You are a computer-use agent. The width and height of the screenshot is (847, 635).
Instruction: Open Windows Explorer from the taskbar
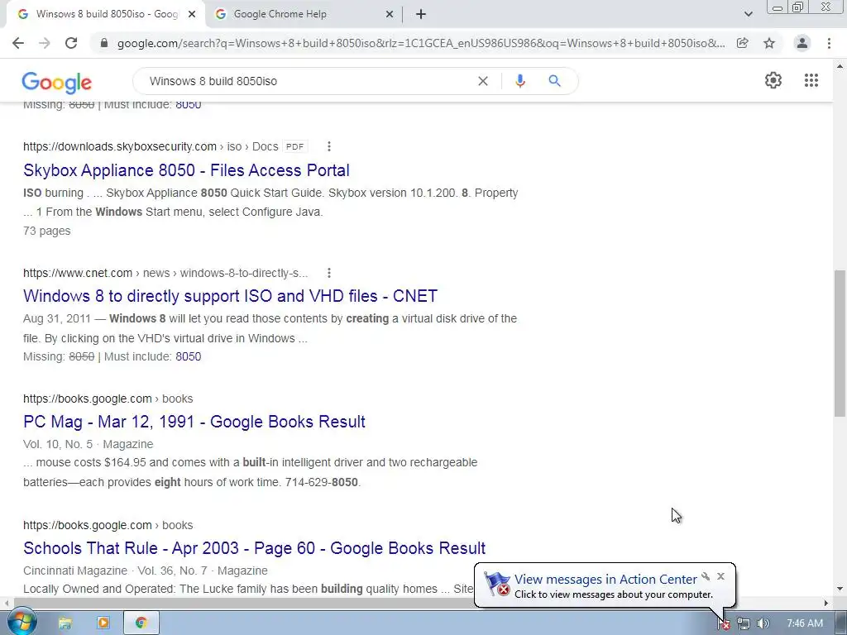click(65, 623)
